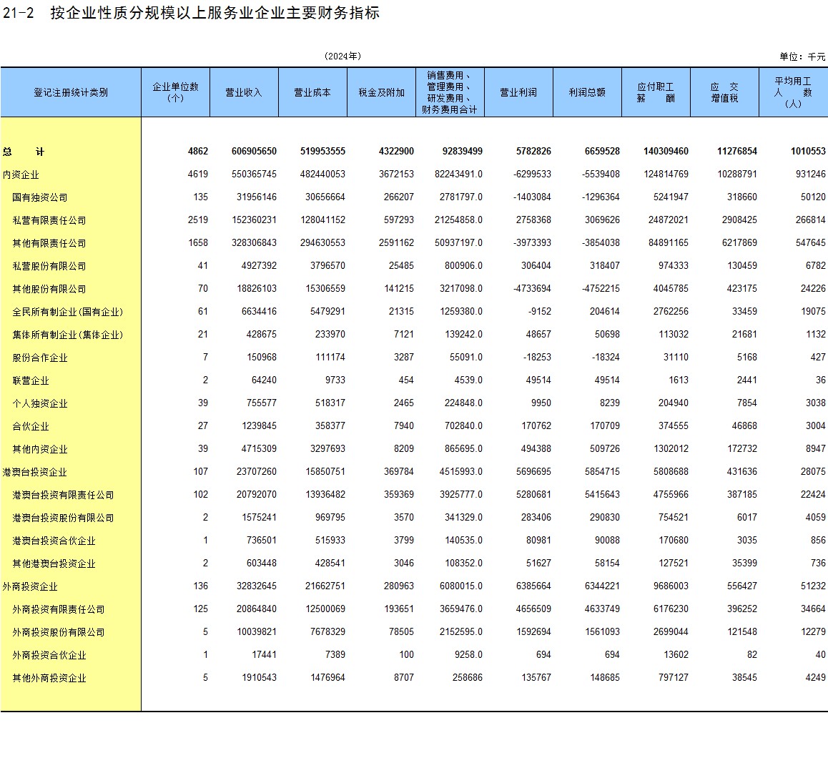Select the 企业单位数 column header

pos(175,92)
